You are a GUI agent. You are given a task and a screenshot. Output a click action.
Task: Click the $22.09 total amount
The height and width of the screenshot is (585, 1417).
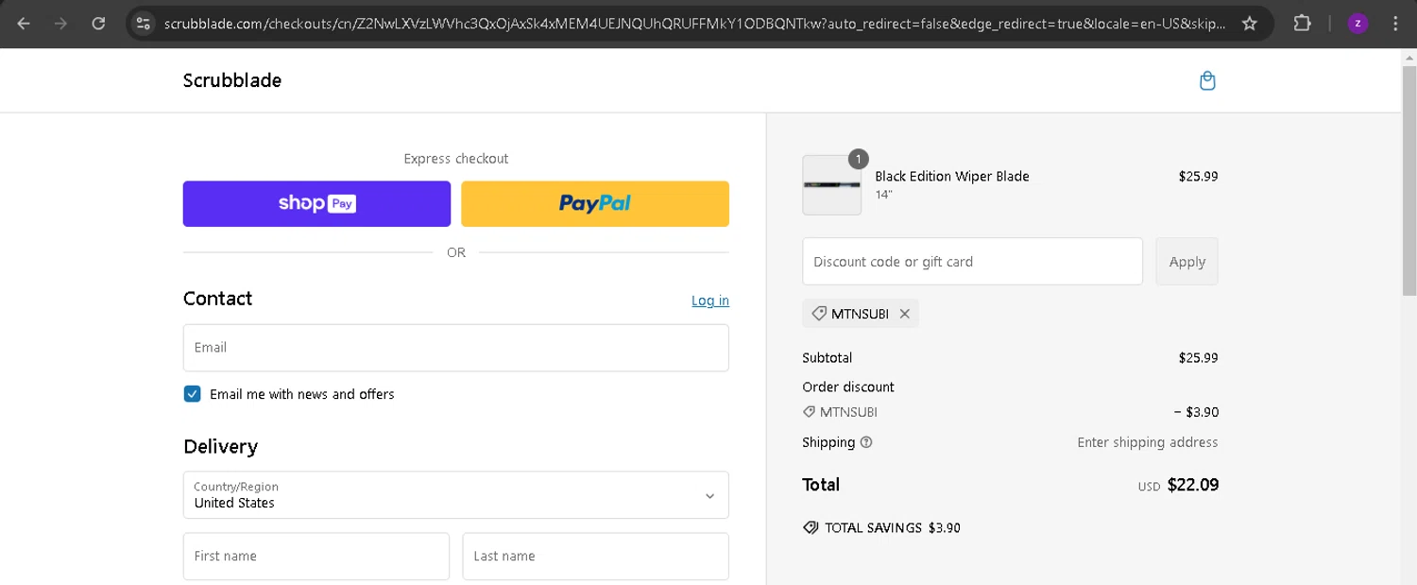1193,485
